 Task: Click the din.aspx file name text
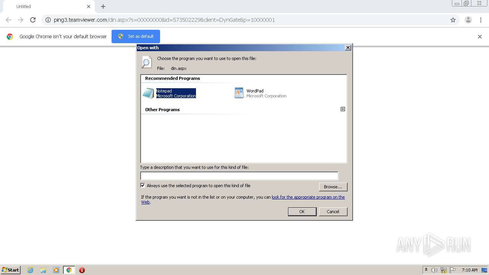(x=179, y=68)
